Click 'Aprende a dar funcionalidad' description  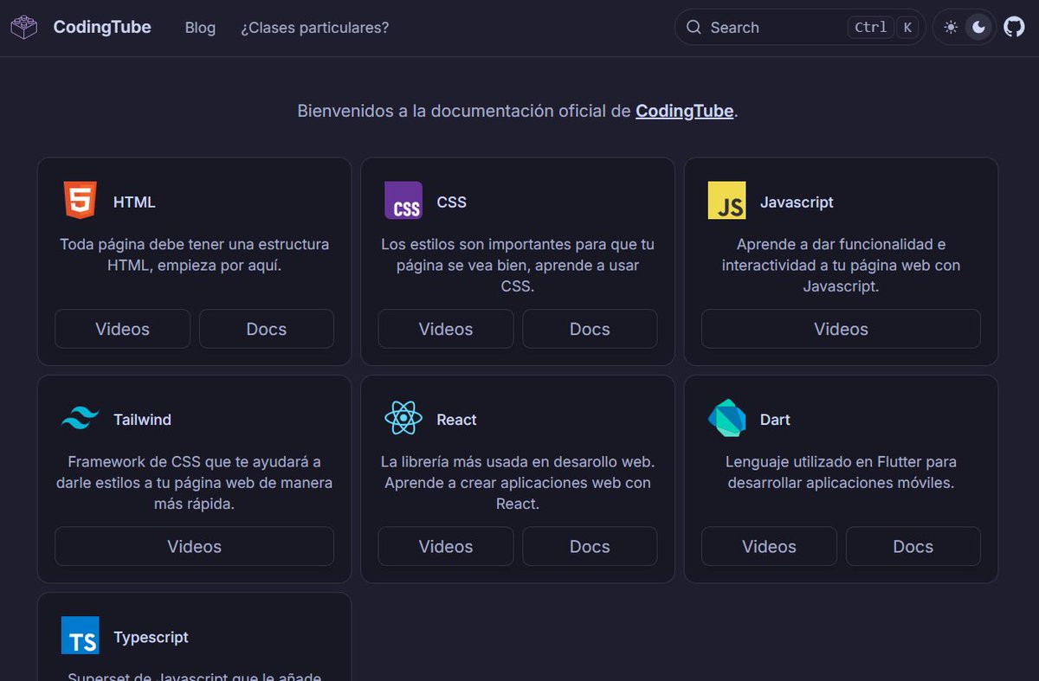pos(841,265)
